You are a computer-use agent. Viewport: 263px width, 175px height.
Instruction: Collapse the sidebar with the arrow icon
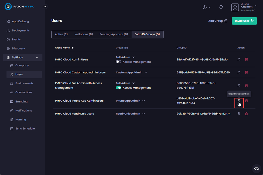[45, 7]
